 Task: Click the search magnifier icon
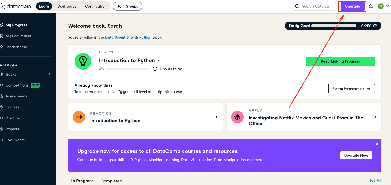click(x=297, y=6)
